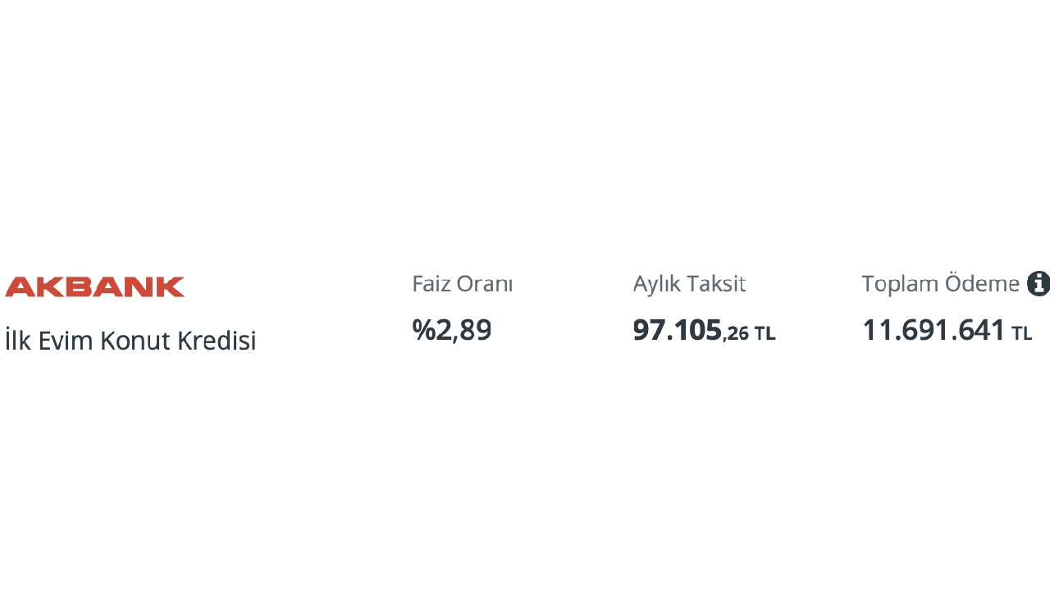Click the %2,89 interest rate value
The height and width of the screenshot is (591, 1050).
point(452,330)
